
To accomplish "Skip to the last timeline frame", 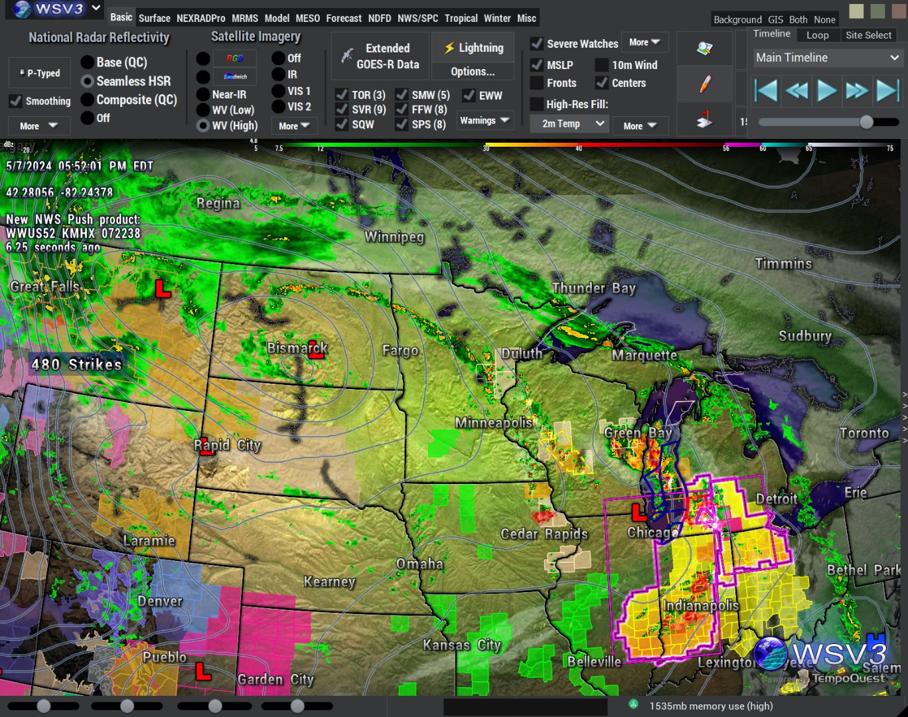I will click(x=887, y=90).
